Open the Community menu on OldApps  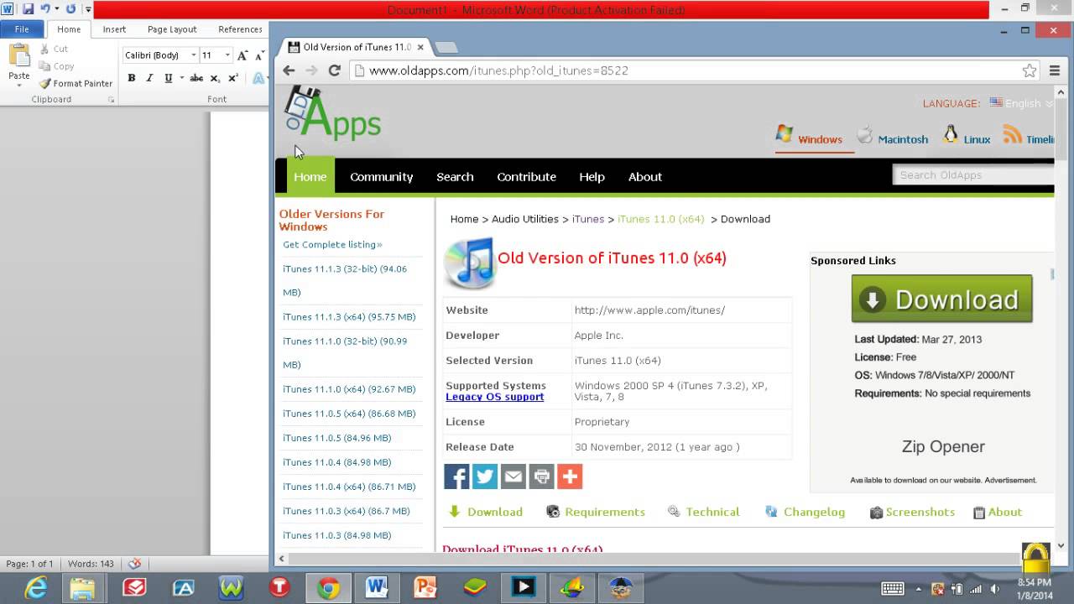[x=381, y=177]
